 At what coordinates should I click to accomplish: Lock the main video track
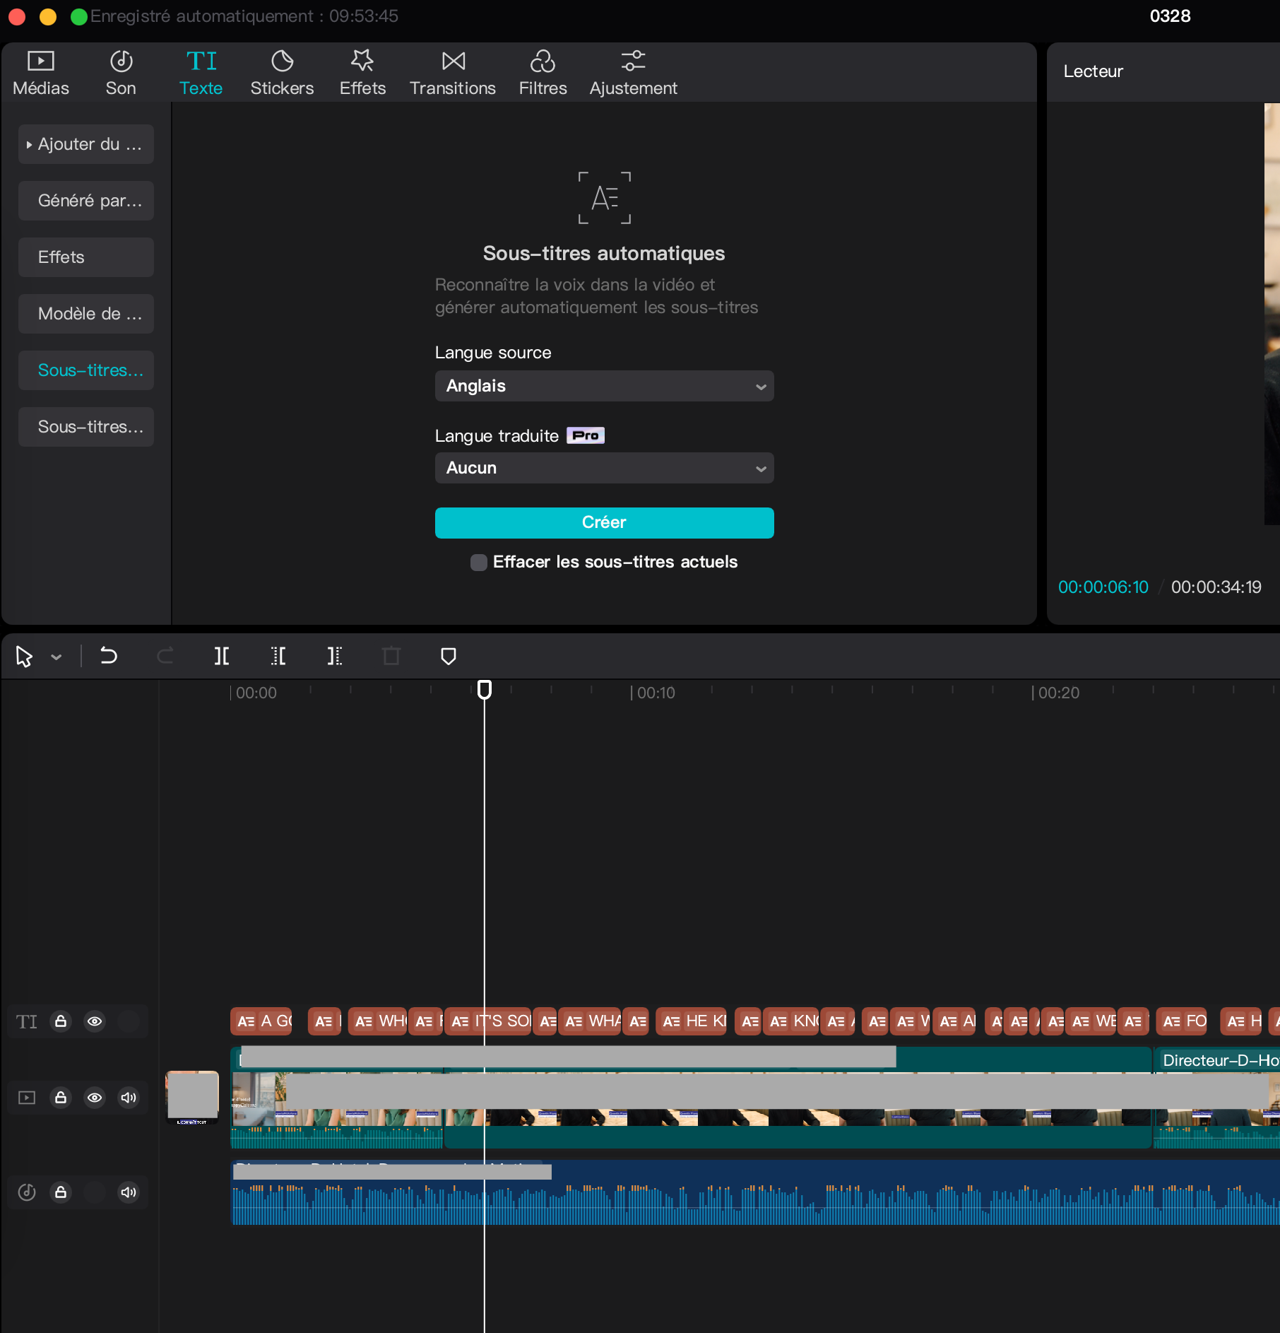[61, 1098]
